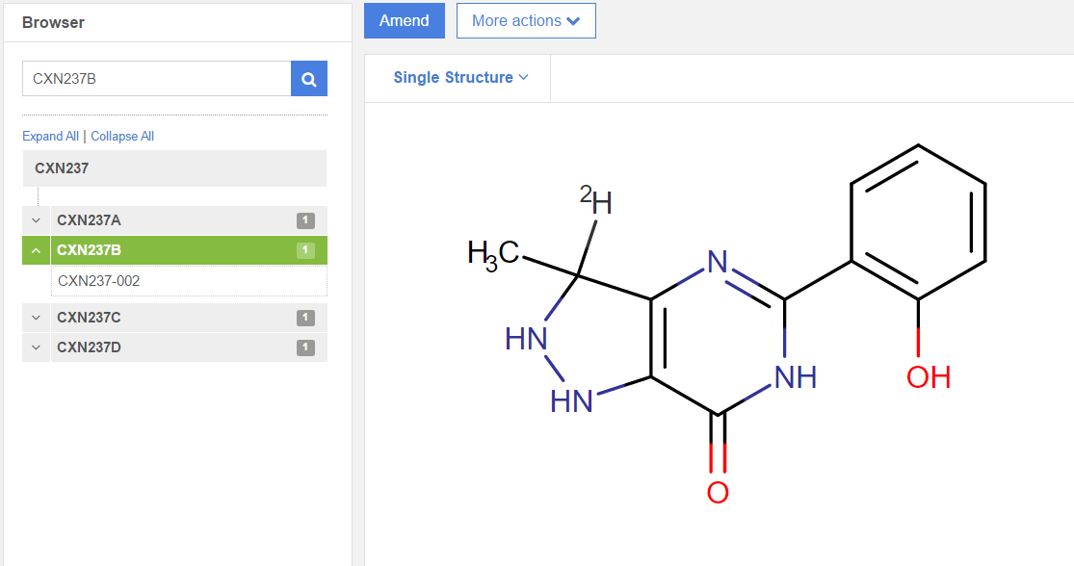
Task: Click into the browser search field
Action: pyautogui.click(x=156, y=79)
